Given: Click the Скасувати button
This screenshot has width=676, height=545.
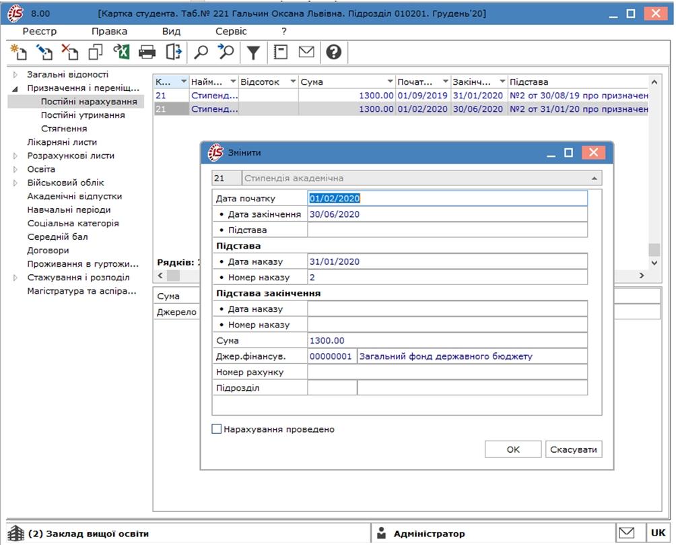Looking at the screenshot, I should click(574, 449).
